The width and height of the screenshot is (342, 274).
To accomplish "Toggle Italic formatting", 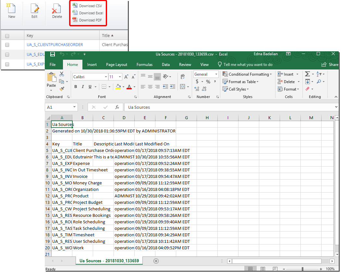I will (83, 87).
